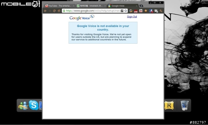
Task: Go back with the browser back arrow
Action: [45, 11]
